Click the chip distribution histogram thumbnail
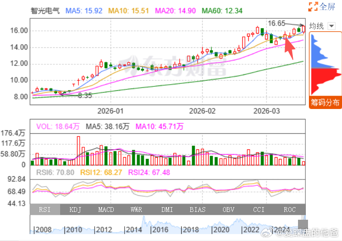 pyautogui.click(x=325, y=65)
